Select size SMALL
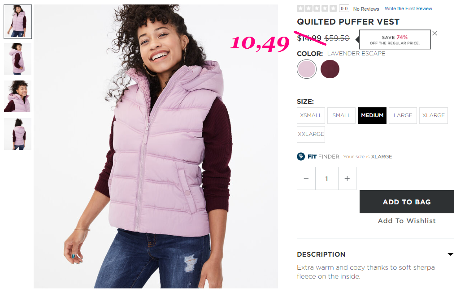Screen dimensions: 456x292 click(341, 115)
